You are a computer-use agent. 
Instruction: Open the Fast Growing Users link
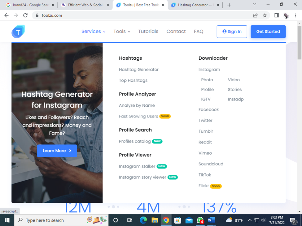pyautogui.click(x=138, y=116)
